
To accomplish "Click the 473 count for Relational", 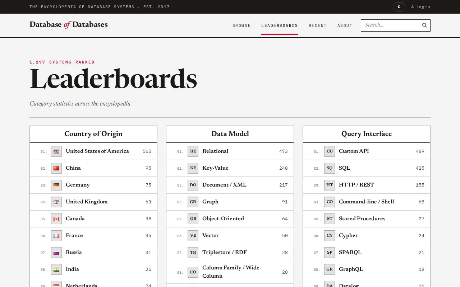I will (x=284, y=151).
